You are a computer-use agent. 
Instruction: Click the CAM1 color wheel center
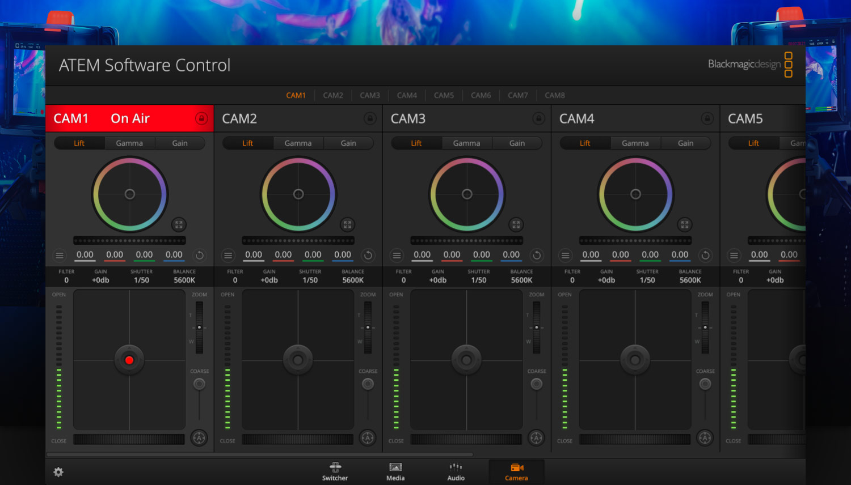(130, 194)
